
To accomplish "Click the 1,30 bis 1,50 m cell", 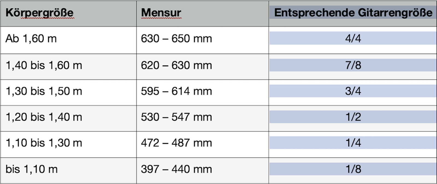I will coord(44,91).
